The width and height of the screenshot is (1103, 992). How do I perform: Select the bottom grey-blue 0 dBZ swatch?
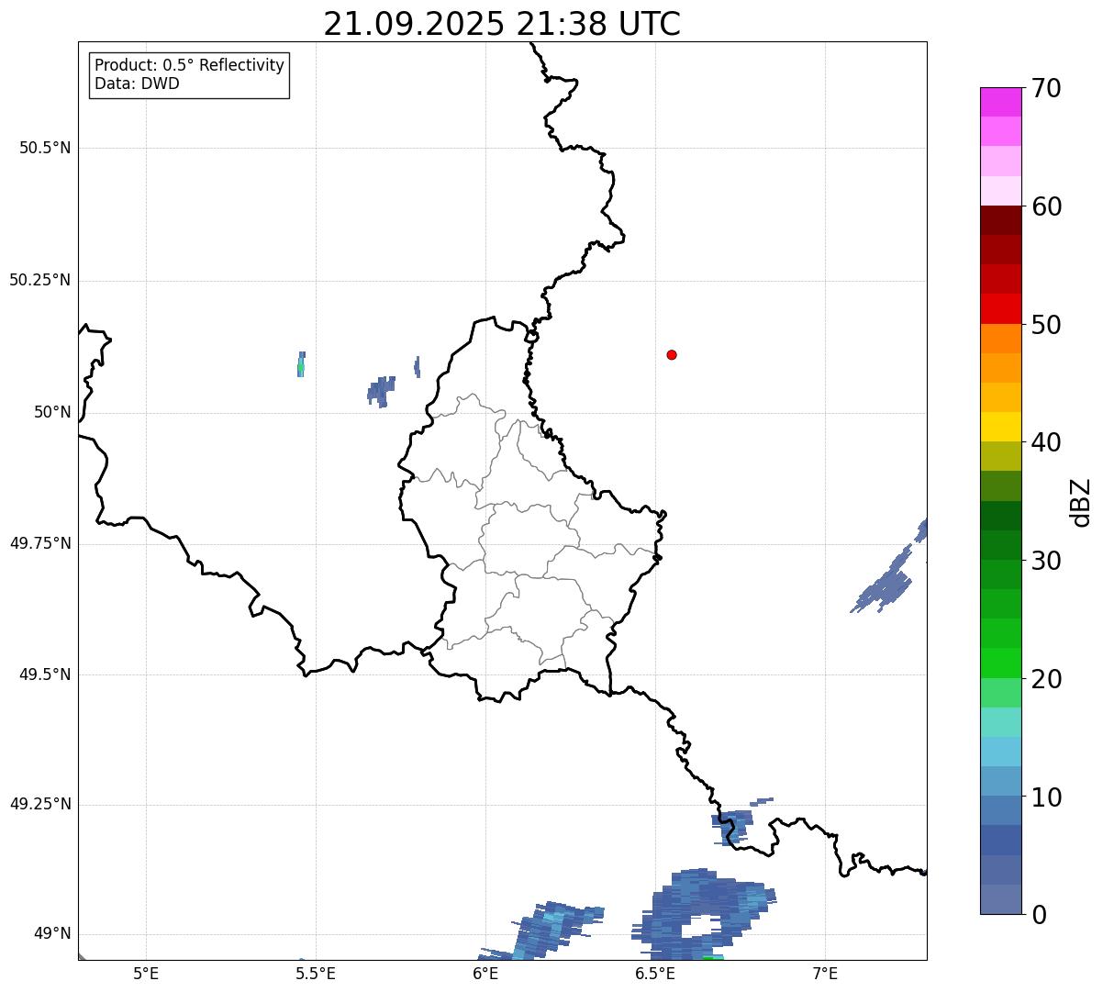pyautogui.click(x=1000, y=899)
